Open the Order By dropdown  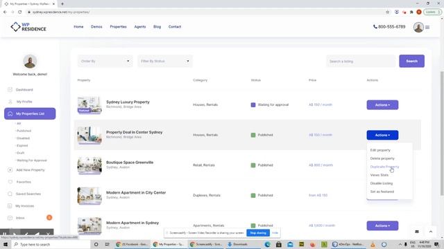click(105, 62)
